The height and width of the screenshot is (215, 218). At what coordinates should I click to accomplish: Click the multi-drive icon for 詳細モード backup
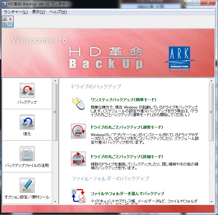[78, 159]
